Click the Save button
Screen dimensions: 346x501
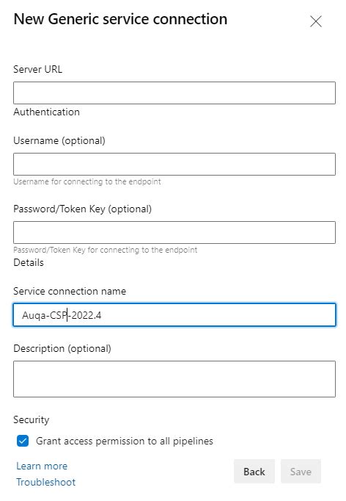pos(301,472)
